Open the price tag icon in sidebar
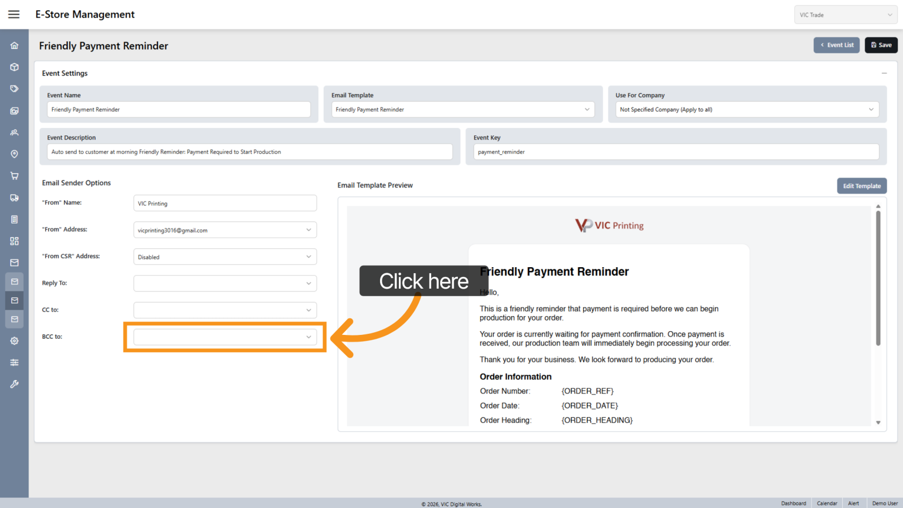Image resolution: width=903 pixels, height=508 pixels. (x=15, y=89)
